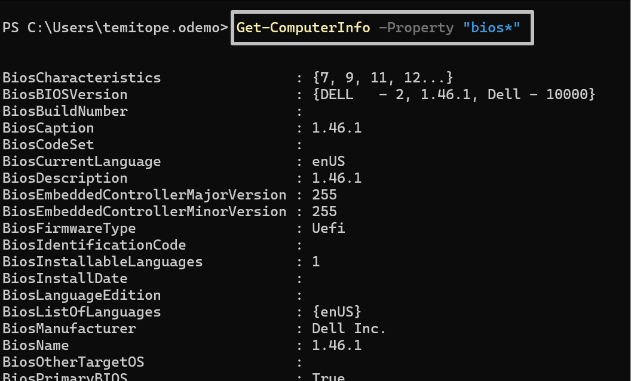Click the highlighted Get-ComputerInfo command
Screen dimensions: 631x381
tap(304, 27)
